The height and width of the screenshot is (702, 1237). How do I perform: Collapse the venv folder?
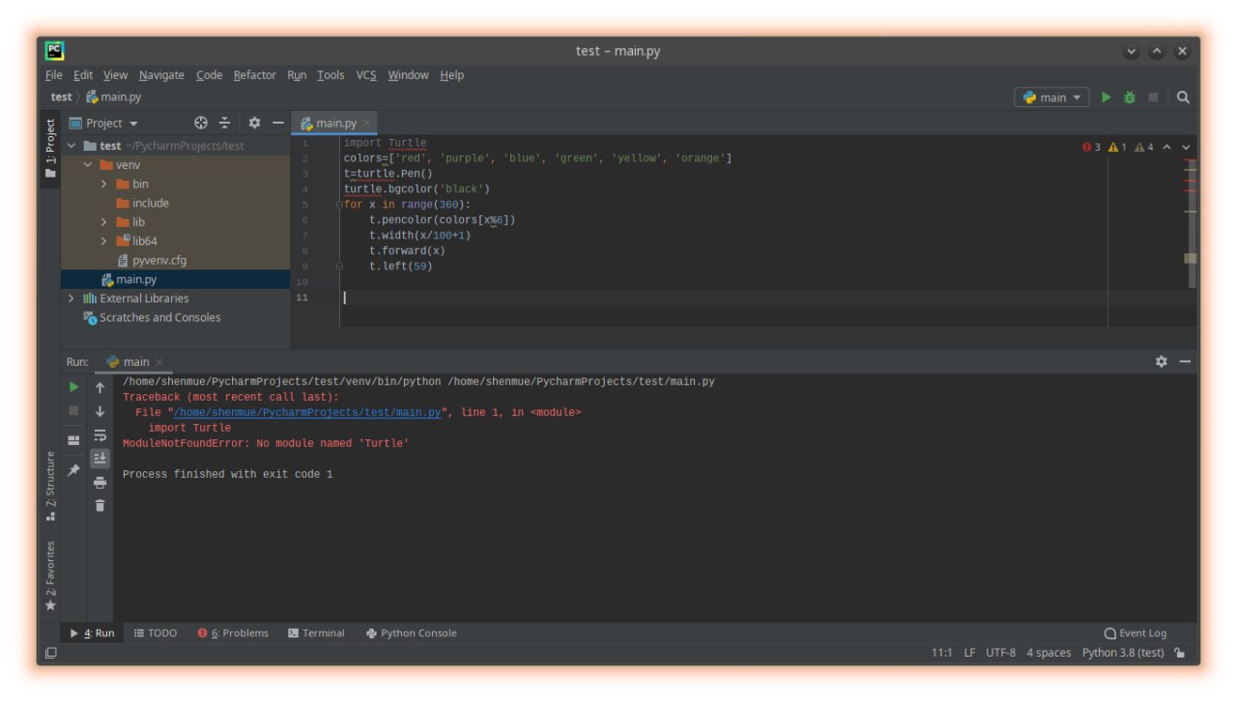click(x=88, y=165)
